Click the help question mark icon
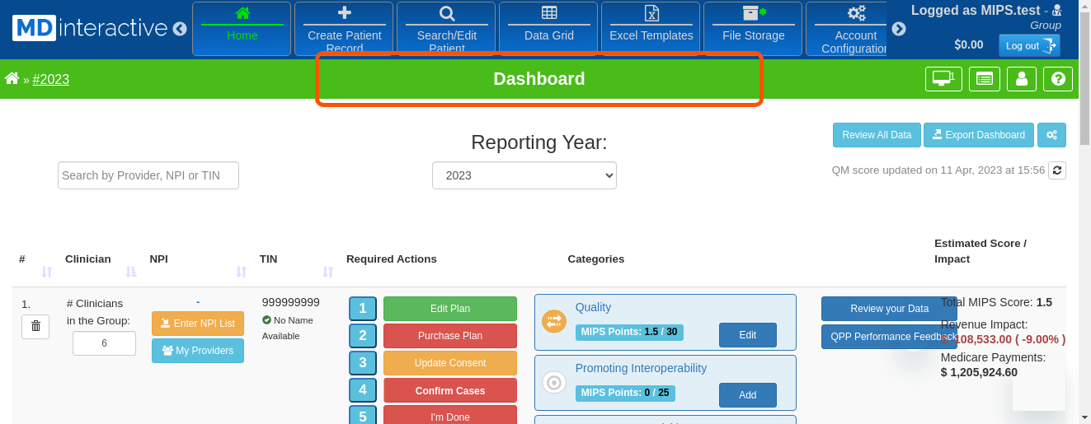The width and height of the screenshot is (1091, 424). coord(1058,79)
